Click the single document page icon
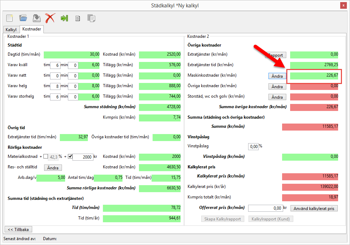Viewport: 350px width, 245px height. pos(78,18)
